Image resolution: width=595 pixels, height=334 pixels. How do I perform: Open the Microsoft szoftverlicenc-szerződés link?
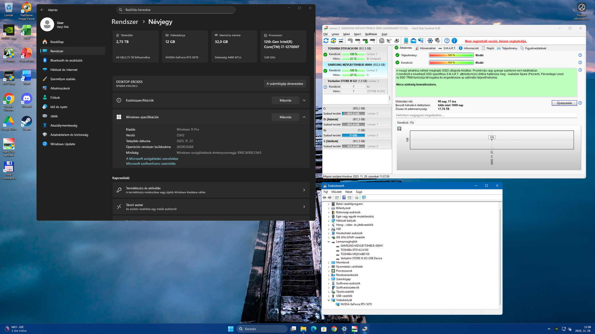coord(151,164)
